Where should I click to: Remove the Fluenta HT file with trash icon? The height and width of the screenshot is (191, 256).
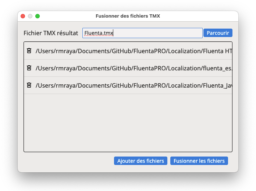tap(29, 51)
